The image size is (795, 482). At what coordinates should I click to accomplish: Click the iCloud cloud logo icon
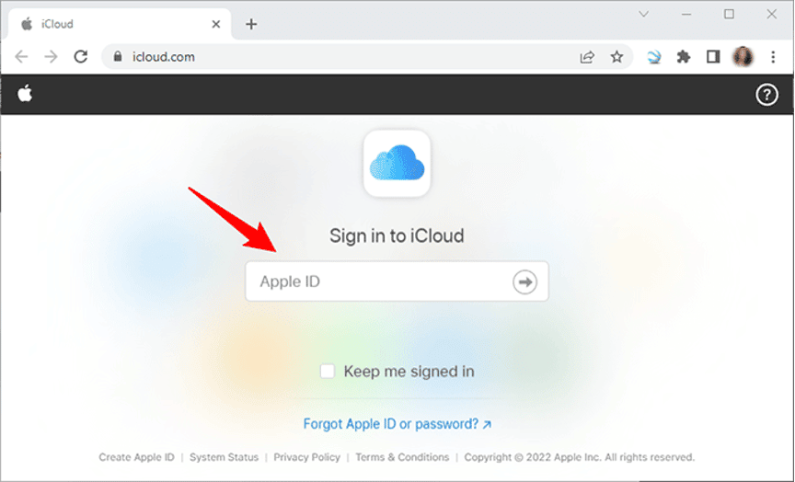point(397,165)
